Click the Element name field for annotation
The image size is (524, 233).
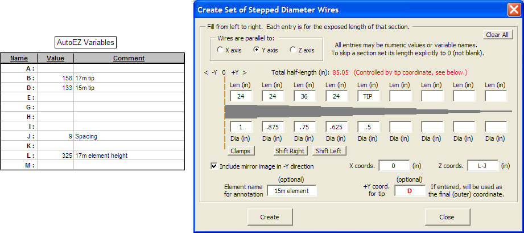coord(291,191)
